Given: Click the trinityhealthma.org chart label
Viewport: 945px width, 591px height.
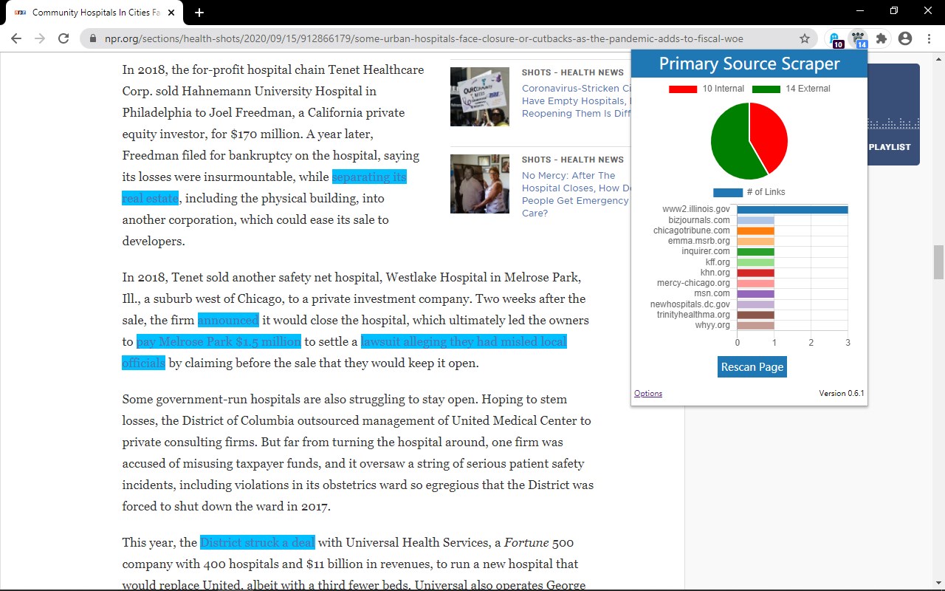Looking at the screenshot, I should (x=693, y=315).
